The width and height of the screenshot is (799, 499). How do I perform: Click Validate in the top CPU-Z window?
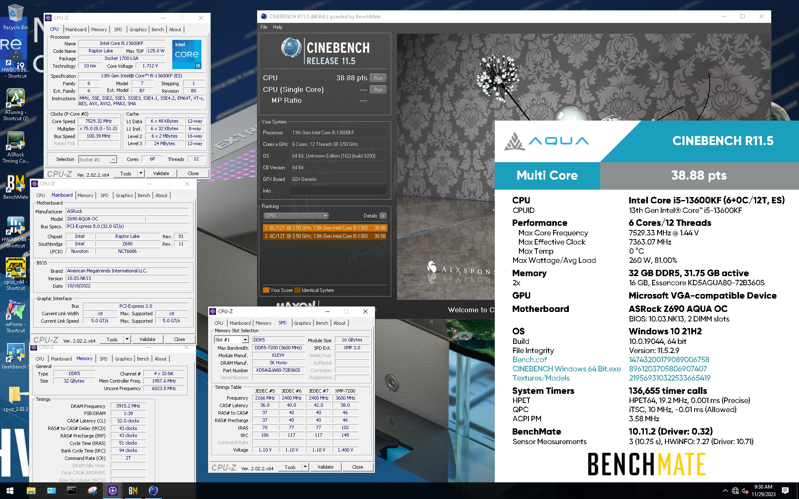(x=161, y=173)
